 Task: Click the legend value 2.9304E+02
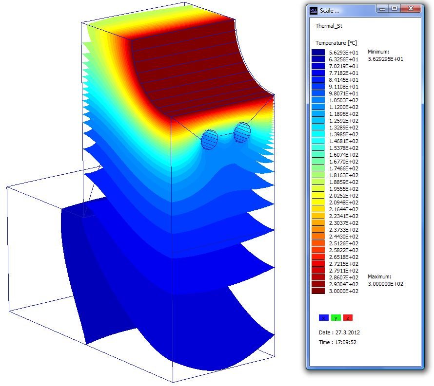pos(343,284)
